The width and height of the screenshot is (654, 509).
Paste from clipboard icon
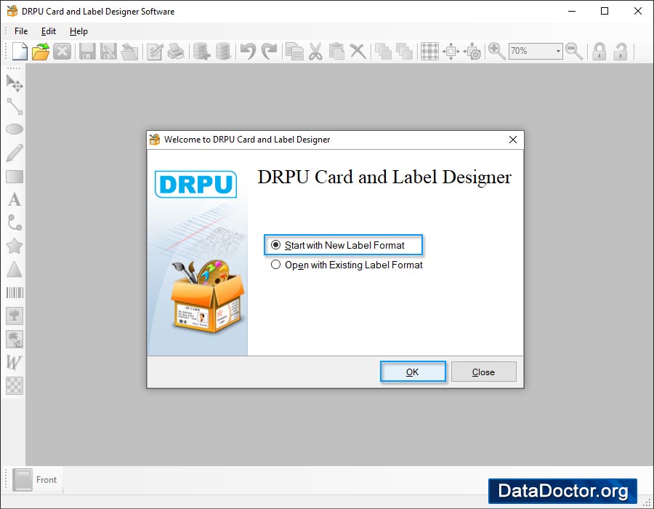[x=336, y=52]
